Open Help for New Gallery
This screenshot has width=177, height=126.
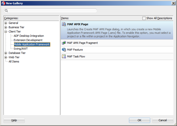(x=14, y=120)
